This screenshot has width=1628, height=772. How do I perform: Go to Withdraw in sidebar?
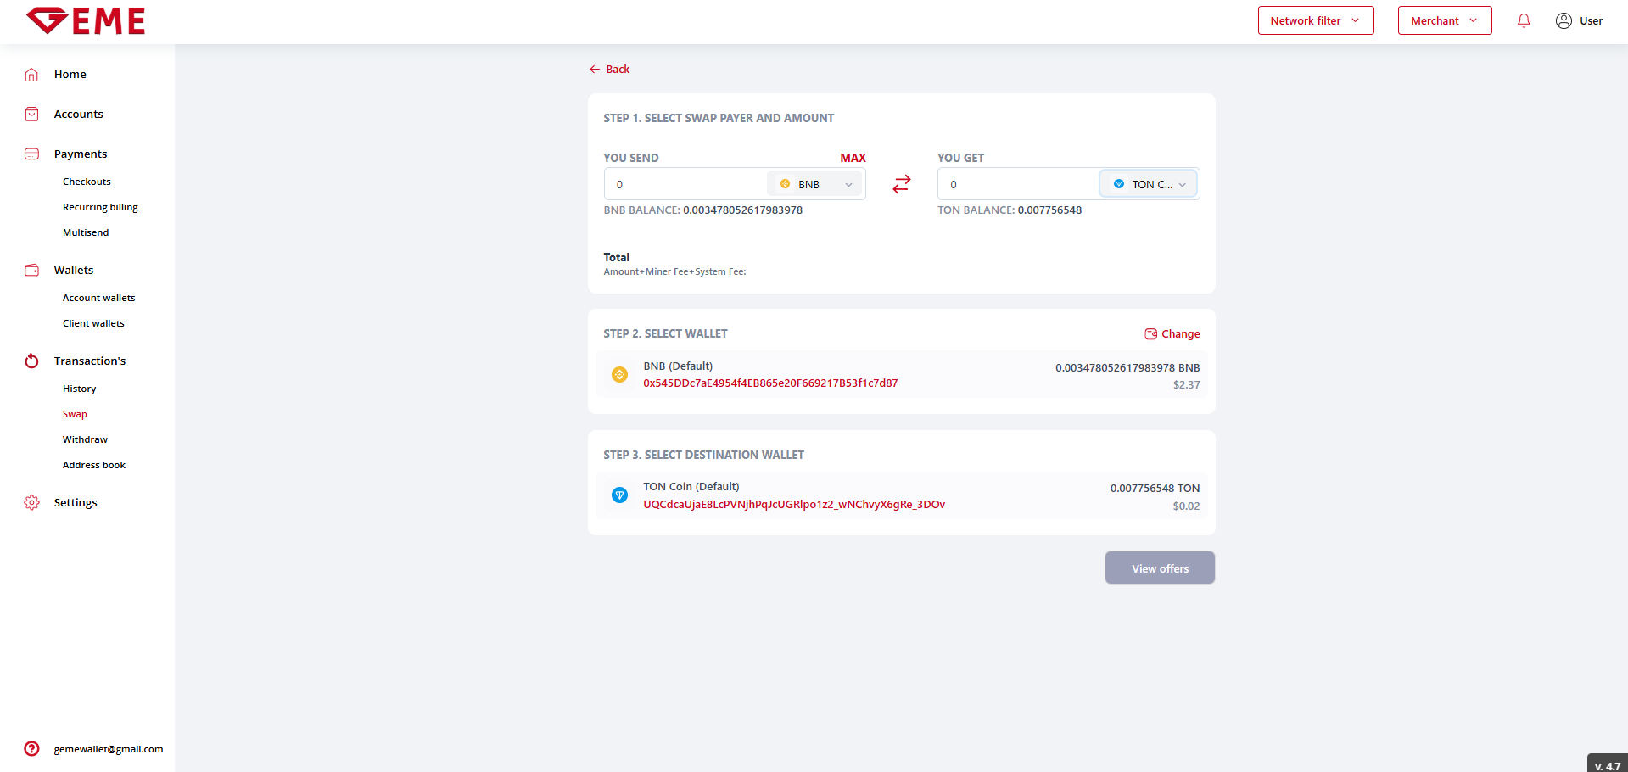pyautogui.click(x=85, y=439)
